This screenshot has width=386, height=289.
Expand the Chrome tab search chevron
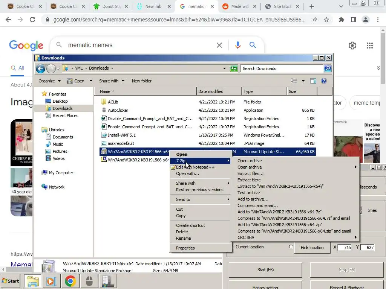pos(341,6)
